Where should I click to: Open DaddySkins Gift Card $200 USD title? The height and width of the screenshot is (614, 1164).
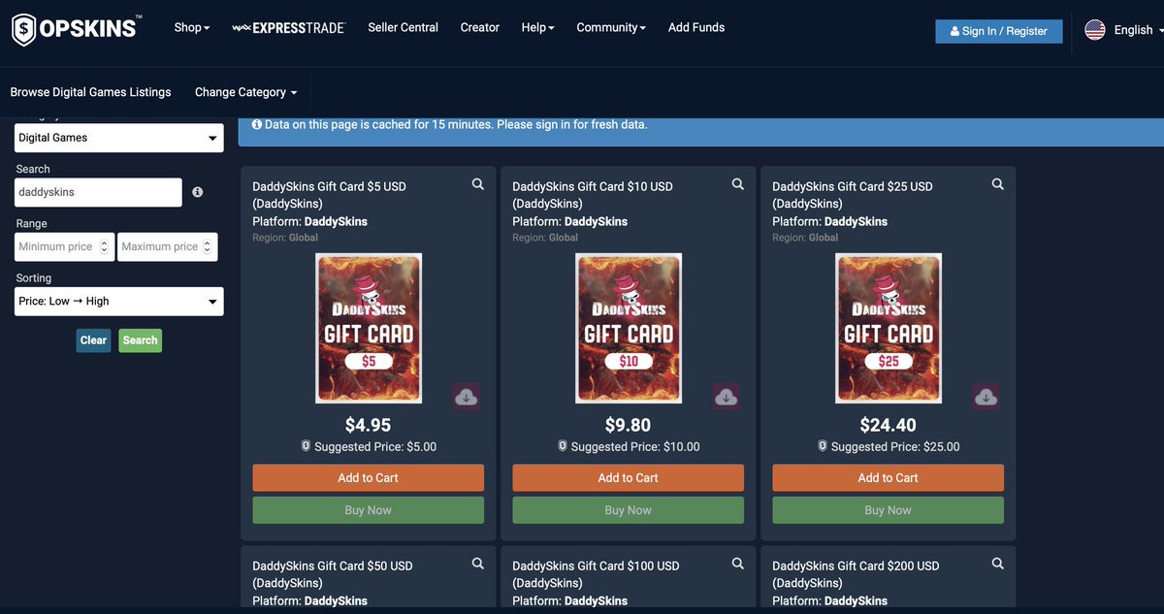[x=856, y=574]
